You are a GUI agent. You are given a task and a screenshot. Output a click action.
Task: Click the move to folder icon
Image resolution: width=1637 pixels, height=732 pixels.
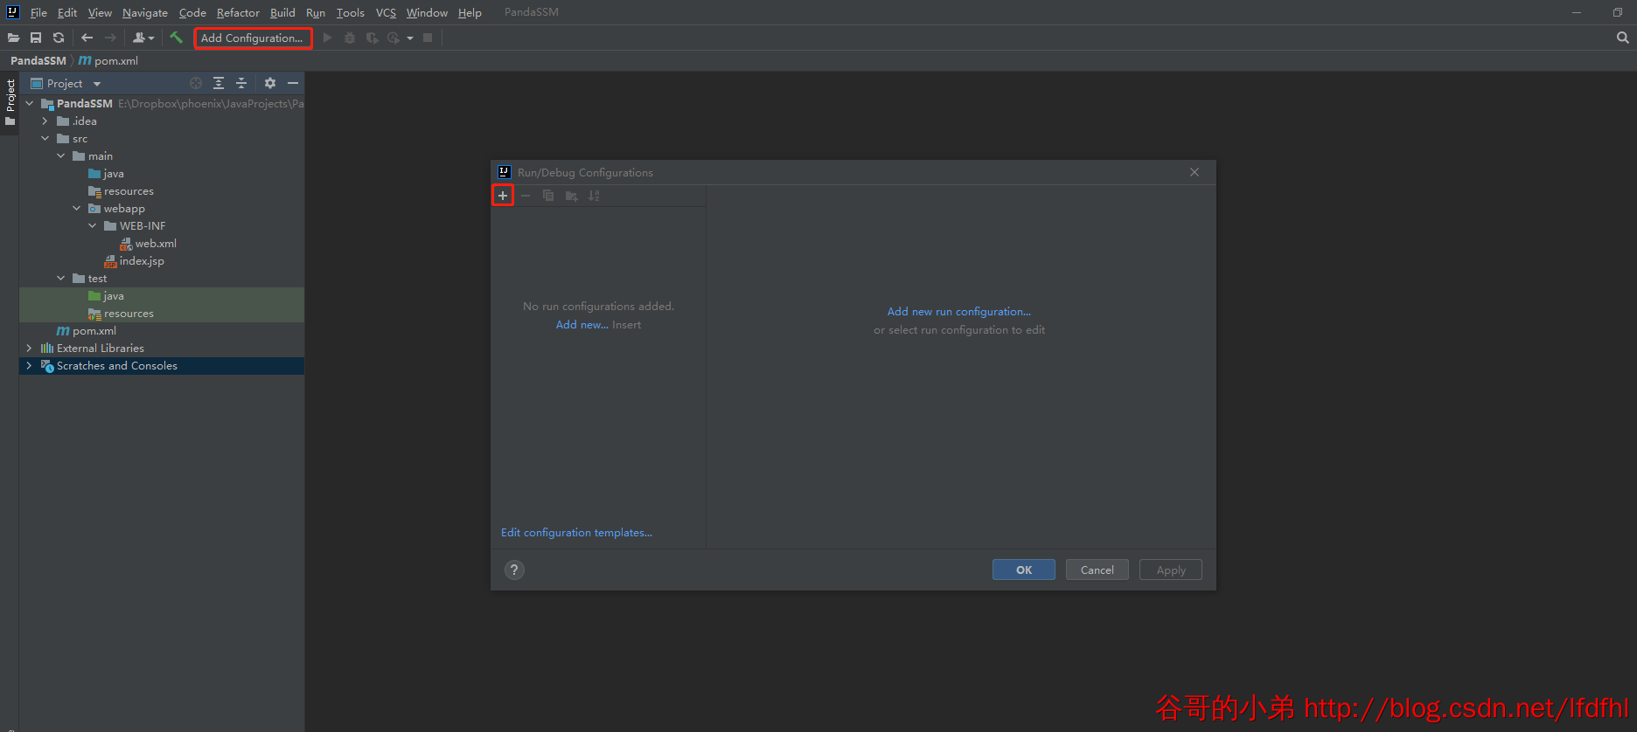point(571,196)
